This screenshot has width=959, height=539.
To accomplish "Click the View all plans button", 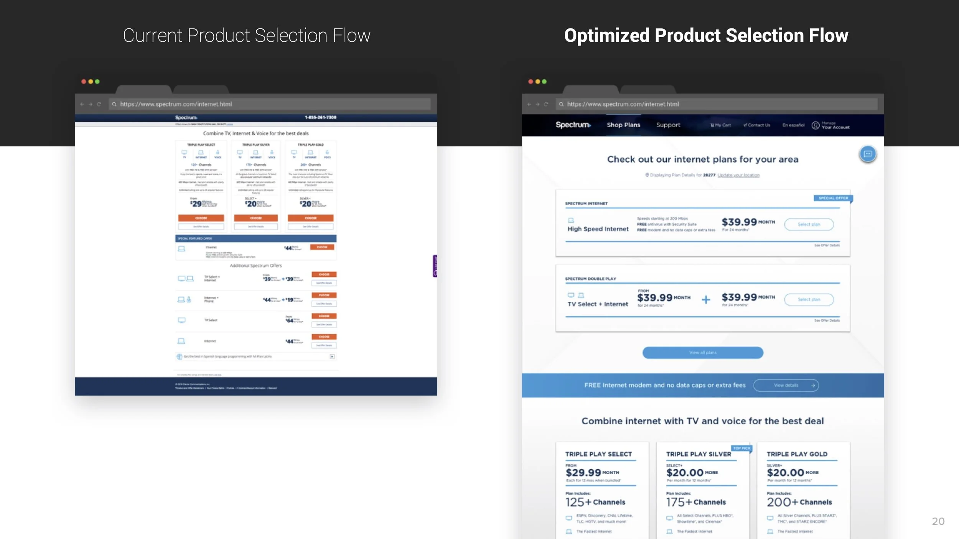I will click(702, 353).
